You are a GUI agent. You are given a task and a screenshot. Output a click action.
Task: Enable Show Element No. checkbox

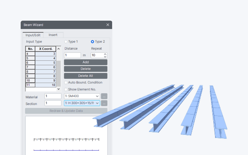pyautogui.click(x=66, y=90)
